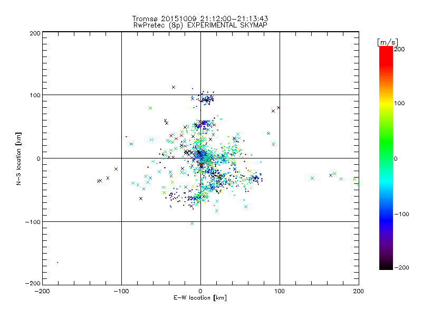Click the yellow band at 100 on the colorbar
Screen dimensions: 422x317
[386, 104]
